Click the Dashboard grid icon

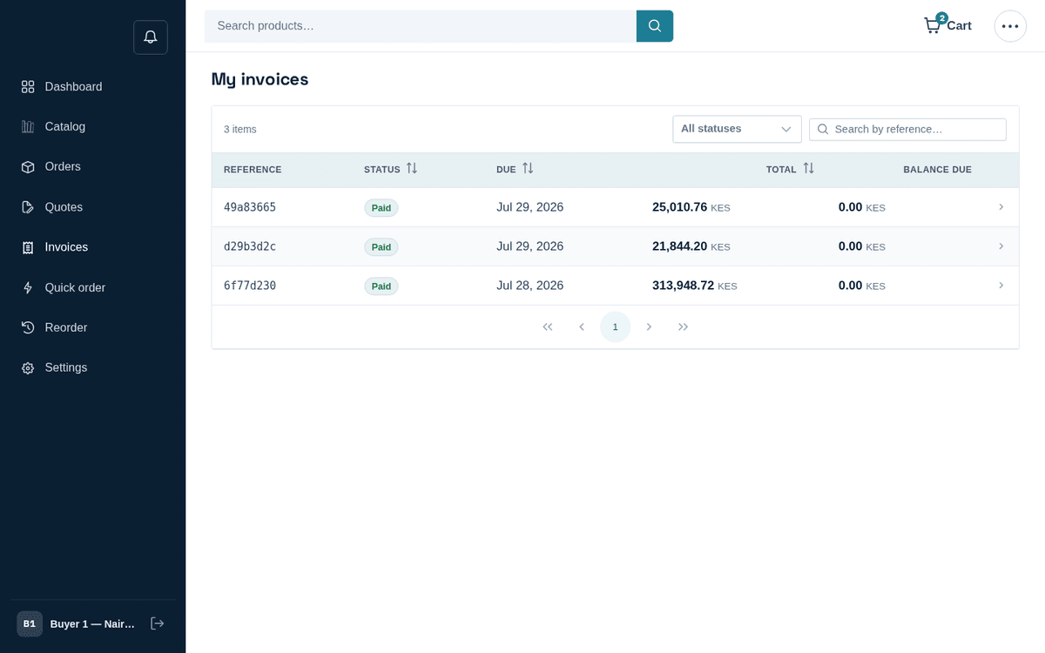pos(28,87)
